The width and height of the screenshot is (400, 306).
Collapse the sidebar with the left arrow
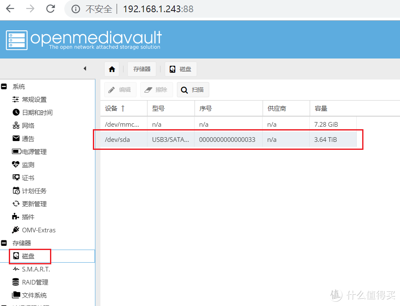[x=85, y=69]
